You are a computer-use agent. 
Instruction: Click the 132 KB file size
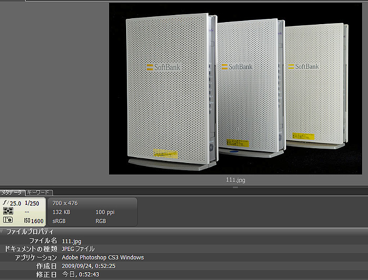coord(62,212)
